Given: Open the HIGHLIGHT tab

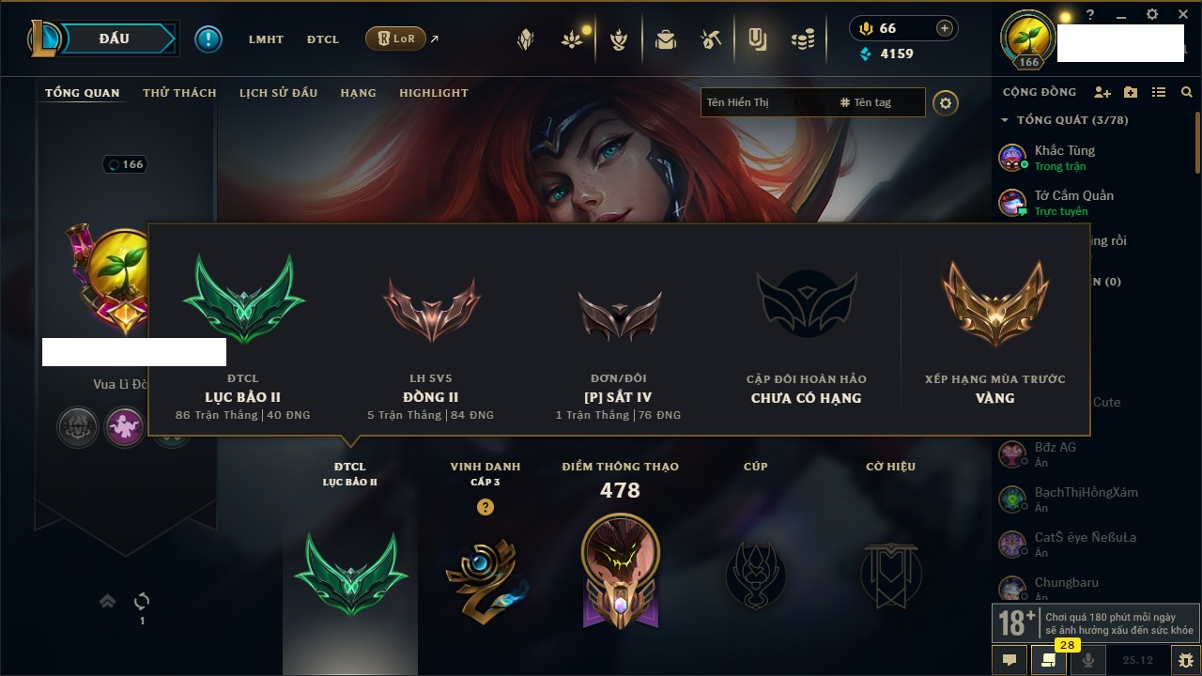Looking at the screenshot, I should pyautogui.click(x=434, y=93).
